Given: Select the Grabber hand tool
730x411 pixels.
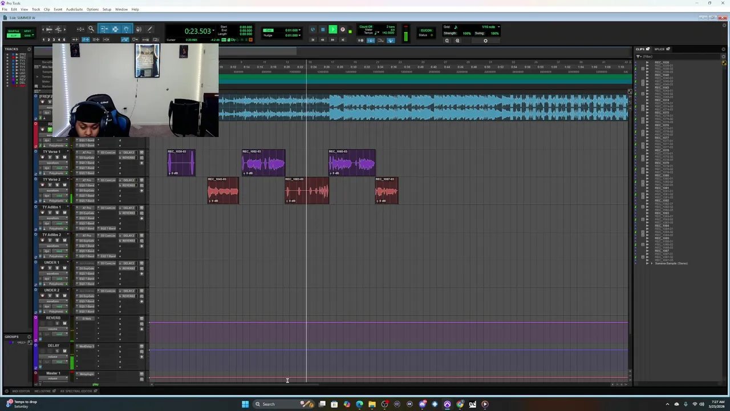Looking at the screenshot, I should pos(127,29).
